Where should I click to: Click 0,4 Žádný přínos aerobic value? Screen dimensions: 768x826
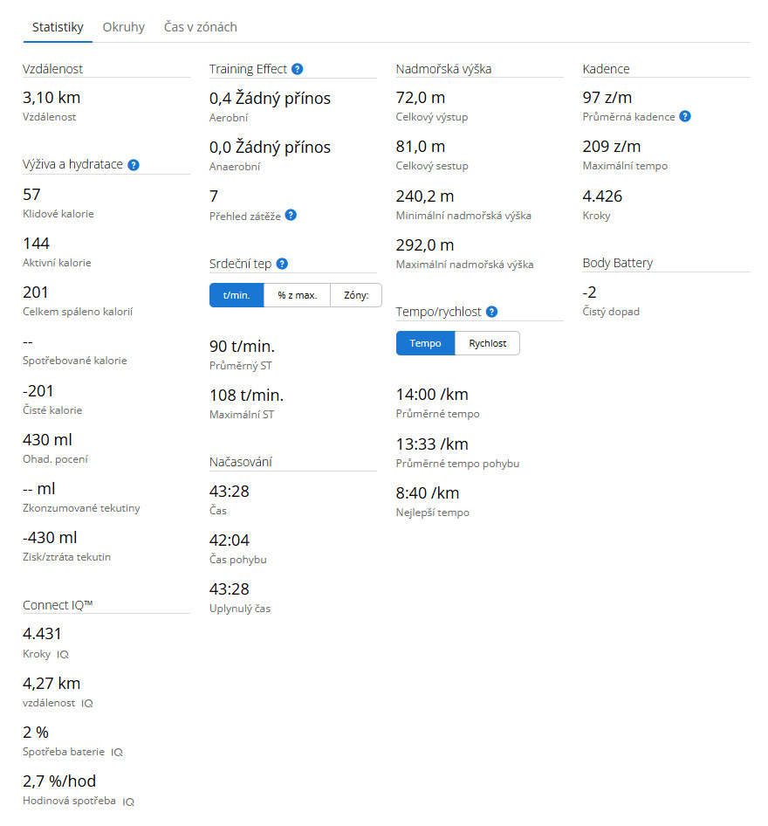pyautogui.click(x=270, y=99)
